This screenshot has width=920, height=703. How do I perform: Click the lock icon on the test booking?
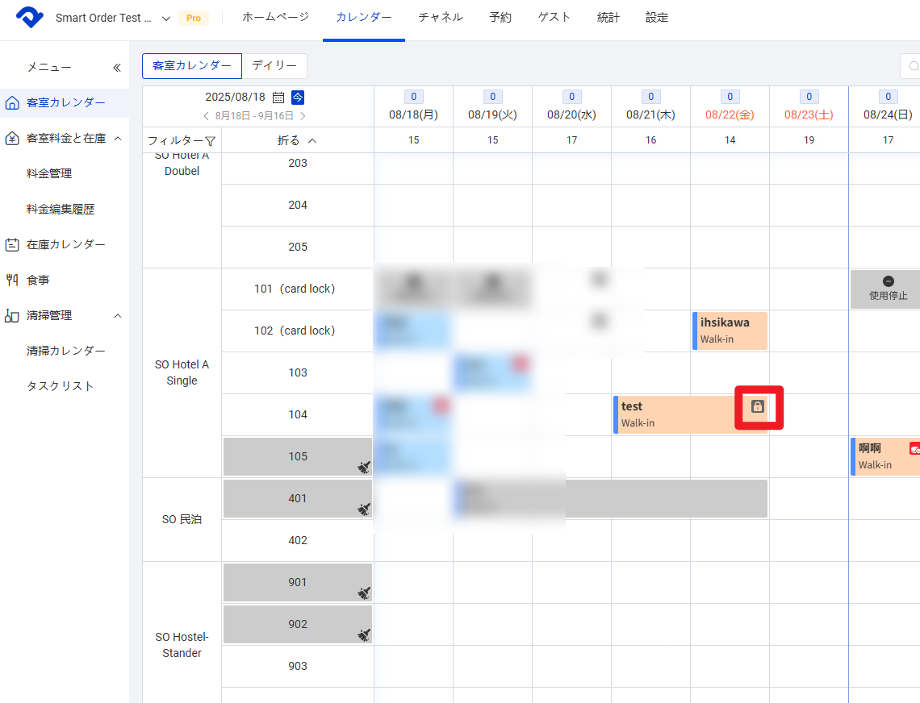coord(757,406)
